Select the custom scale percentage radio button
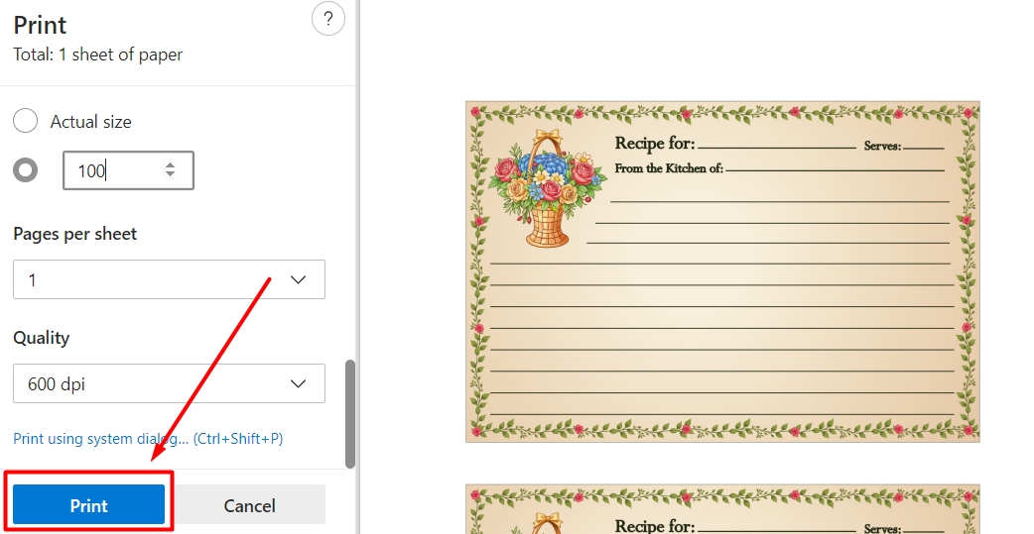The width and height of the screenshot is (1034, 534). (25, 170)
